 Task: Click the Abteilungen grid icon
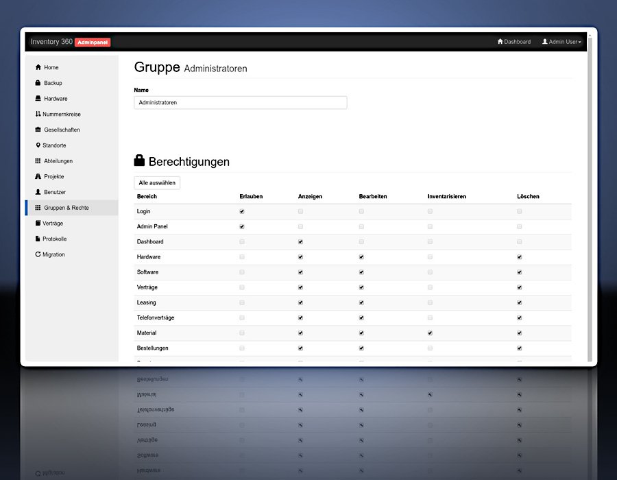coord(38,161)
